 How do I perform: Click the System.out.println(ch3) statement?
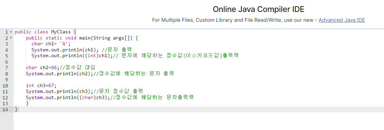tap(60, 92)
